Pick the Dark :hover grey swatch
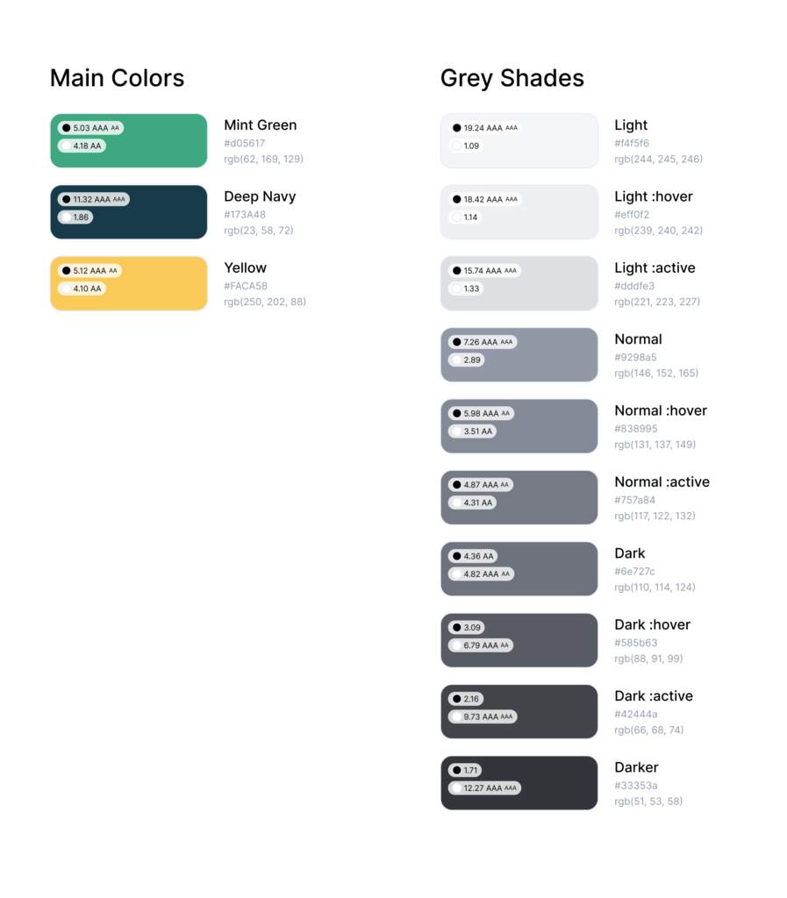Screen dimensions: 787x898 coord(519,640)
